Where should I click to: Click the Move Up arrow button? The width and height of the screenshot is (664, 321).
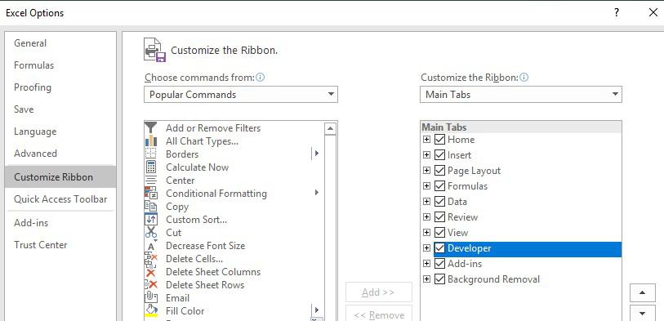pyautogui.click(x=643, y=292)
